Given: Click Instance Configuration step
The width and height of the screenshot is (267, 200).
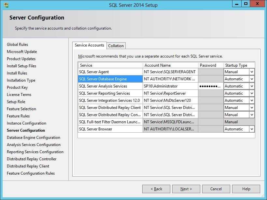Looking at the screenshot, I should [26, 123].
